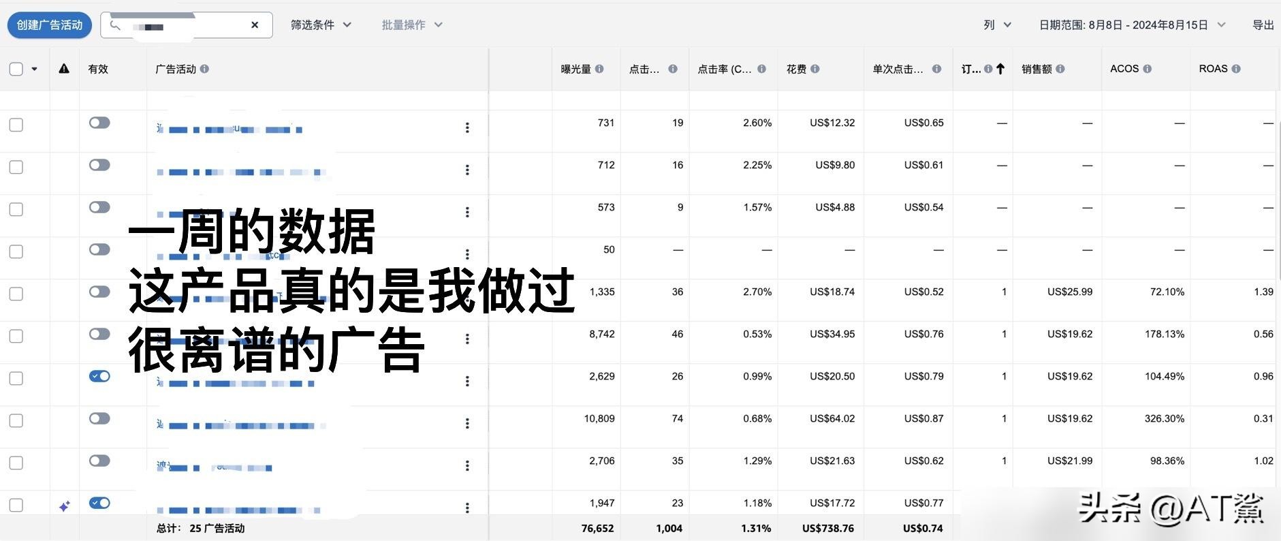The height and width of the screenshot is (541, 1281).
Task: Open three-dot menu for 2,706 row
Action: (467, 465)
